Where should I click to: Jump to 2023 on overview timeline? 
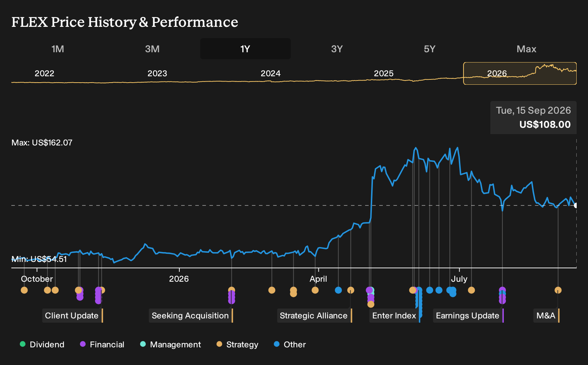[157, 73]
